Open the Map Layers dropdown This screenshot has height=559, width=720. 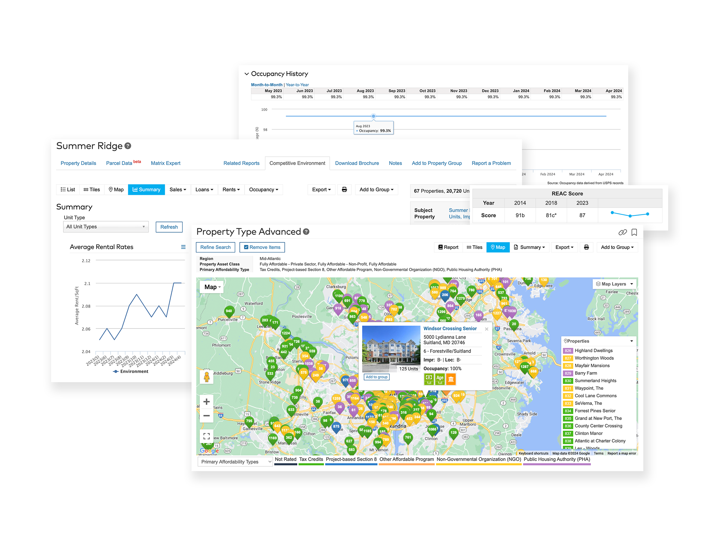pos(614,284)
